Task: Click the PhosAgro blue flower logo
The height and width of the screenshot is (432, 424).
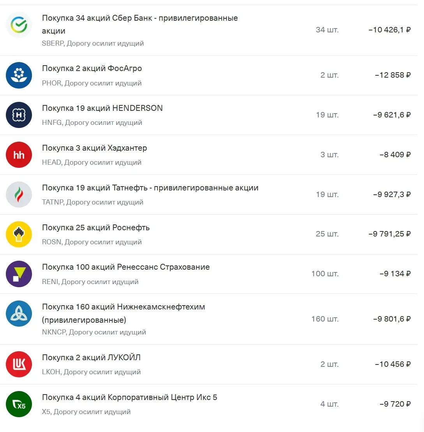Action: 19,75
